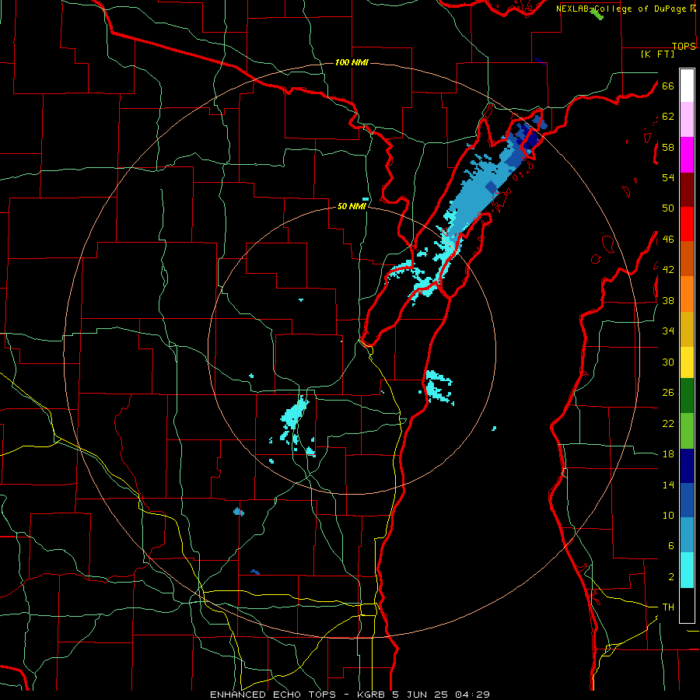Viewport: 700px width, 700px height.
Task: Select the bright red legend swatch
Action: [687, 224]
